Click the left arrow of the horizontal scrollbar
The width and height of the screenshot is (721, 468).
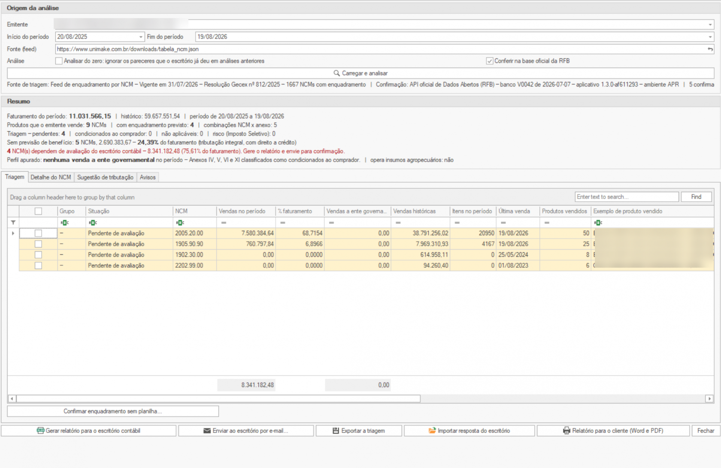(x=12, y=399)
